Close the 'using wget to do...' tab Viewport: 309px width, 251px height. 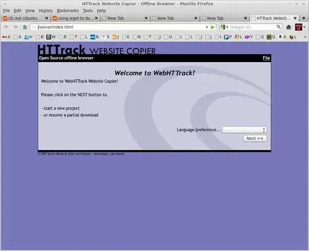point(96,18)
